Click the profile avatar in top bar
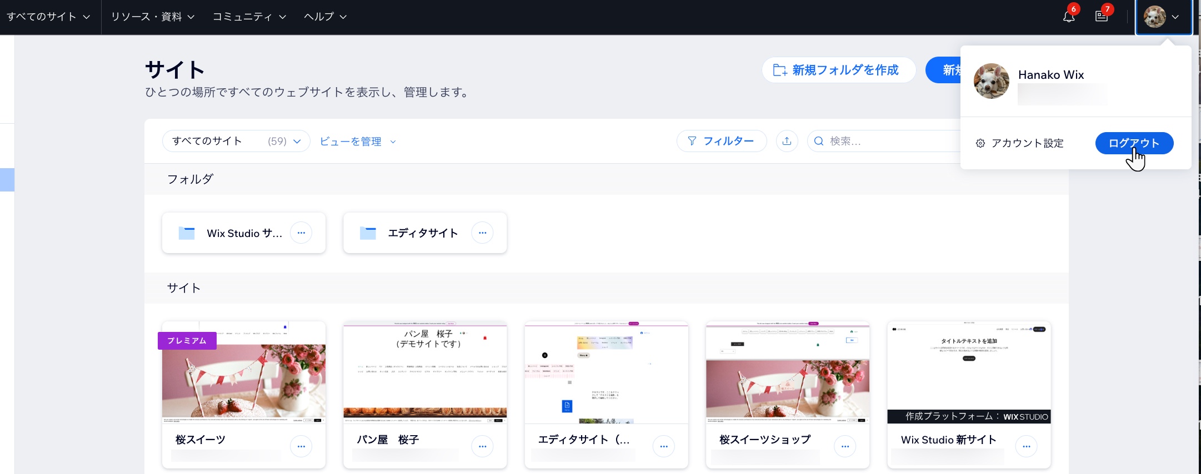 [1154, 17]
